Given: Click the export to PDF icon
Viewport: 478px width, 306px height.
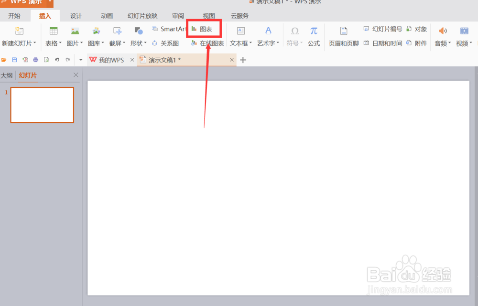Looking at the screenshot, I should point(25,60).
